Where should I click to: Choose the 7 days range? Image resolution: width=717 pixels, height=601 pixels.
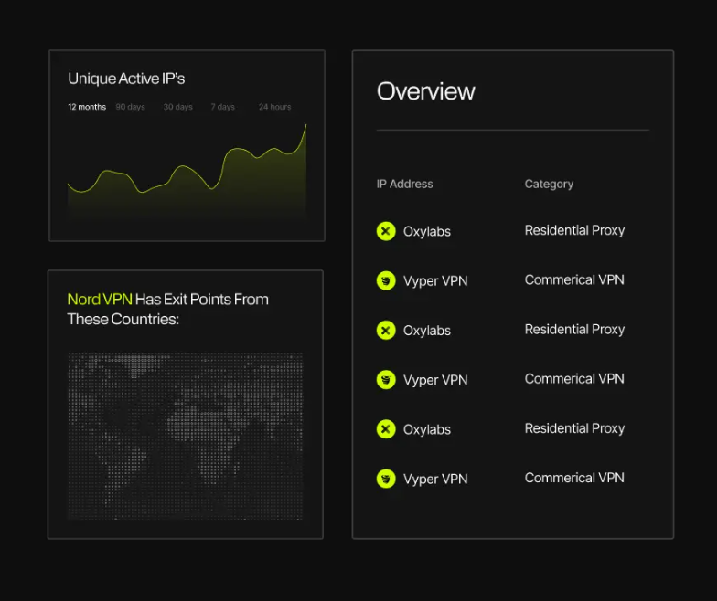tap(222, 107)
